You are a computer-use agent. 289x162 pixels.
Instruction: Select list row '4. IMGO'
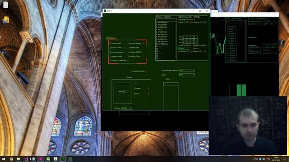[x=165, y=30]
